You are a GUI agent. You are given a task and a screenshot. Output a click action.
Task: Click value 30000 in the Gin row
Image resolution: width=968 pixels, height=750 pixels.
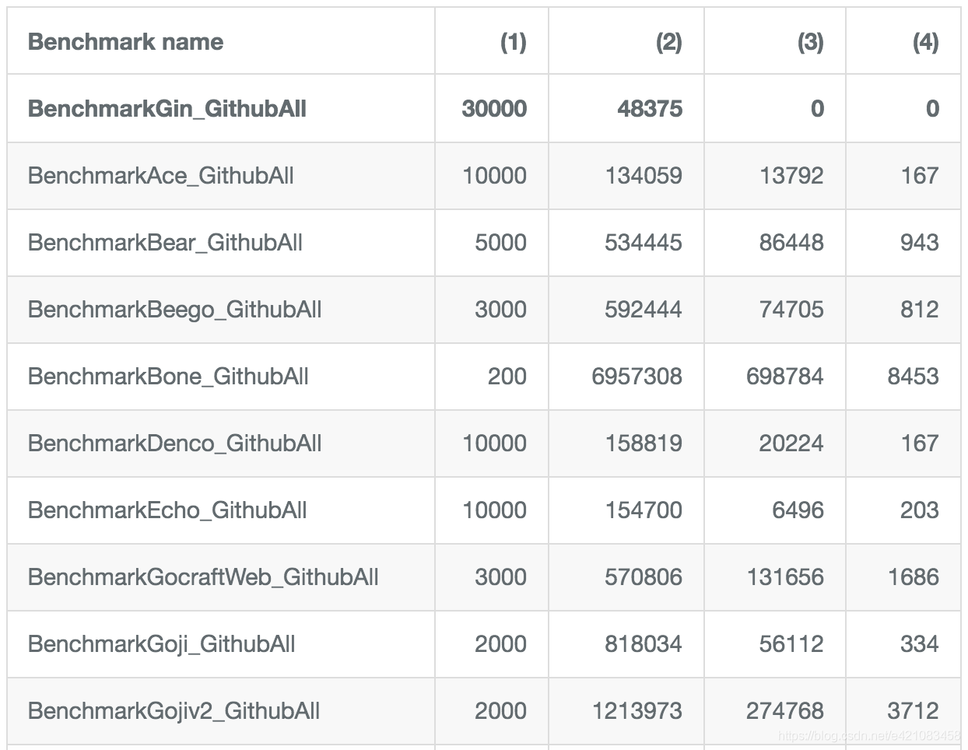494,109
